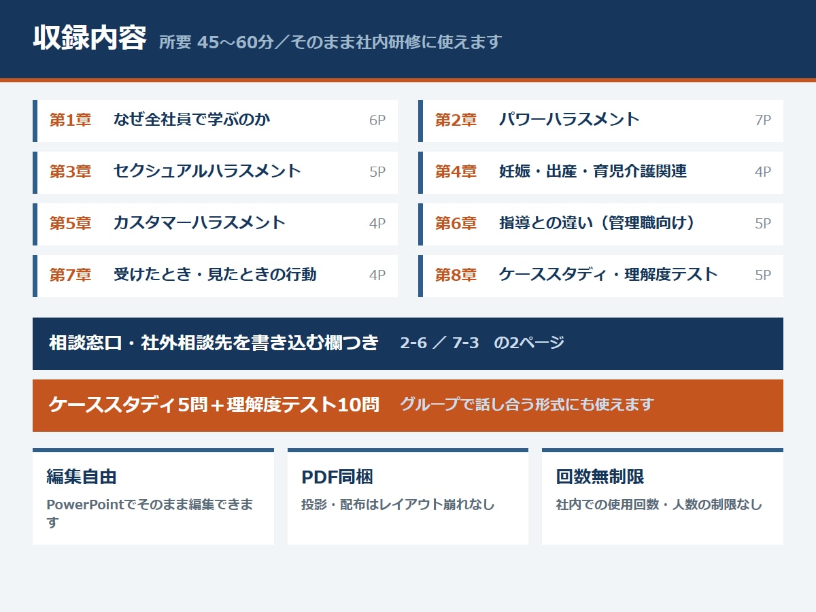Screen dimensions: 816x612
Task: Click the 回数無制限 card title
Action: 600,477
